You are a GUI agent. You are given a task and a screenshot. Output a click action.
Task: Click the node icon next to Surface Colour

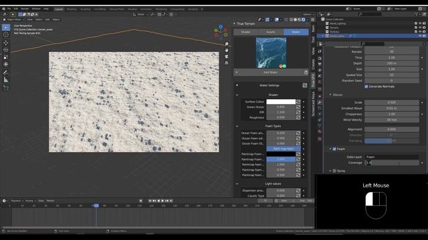298,102
